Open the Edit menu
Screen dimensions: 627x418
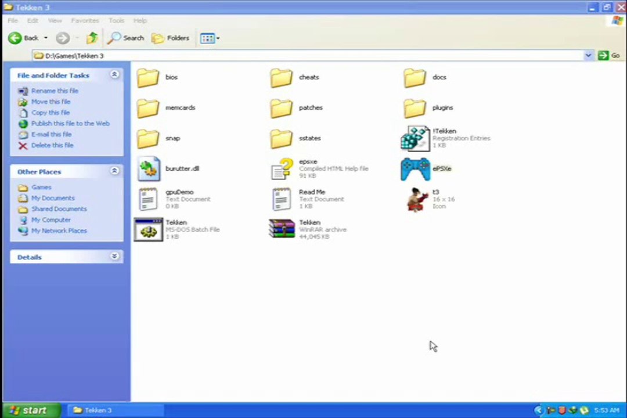coord(33,20)
